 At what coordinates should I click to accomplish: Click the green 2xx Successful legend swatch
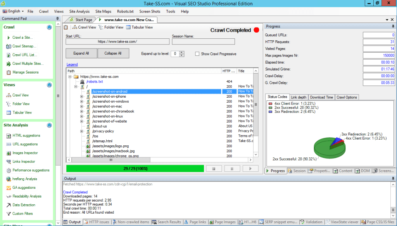click(270, 108)
